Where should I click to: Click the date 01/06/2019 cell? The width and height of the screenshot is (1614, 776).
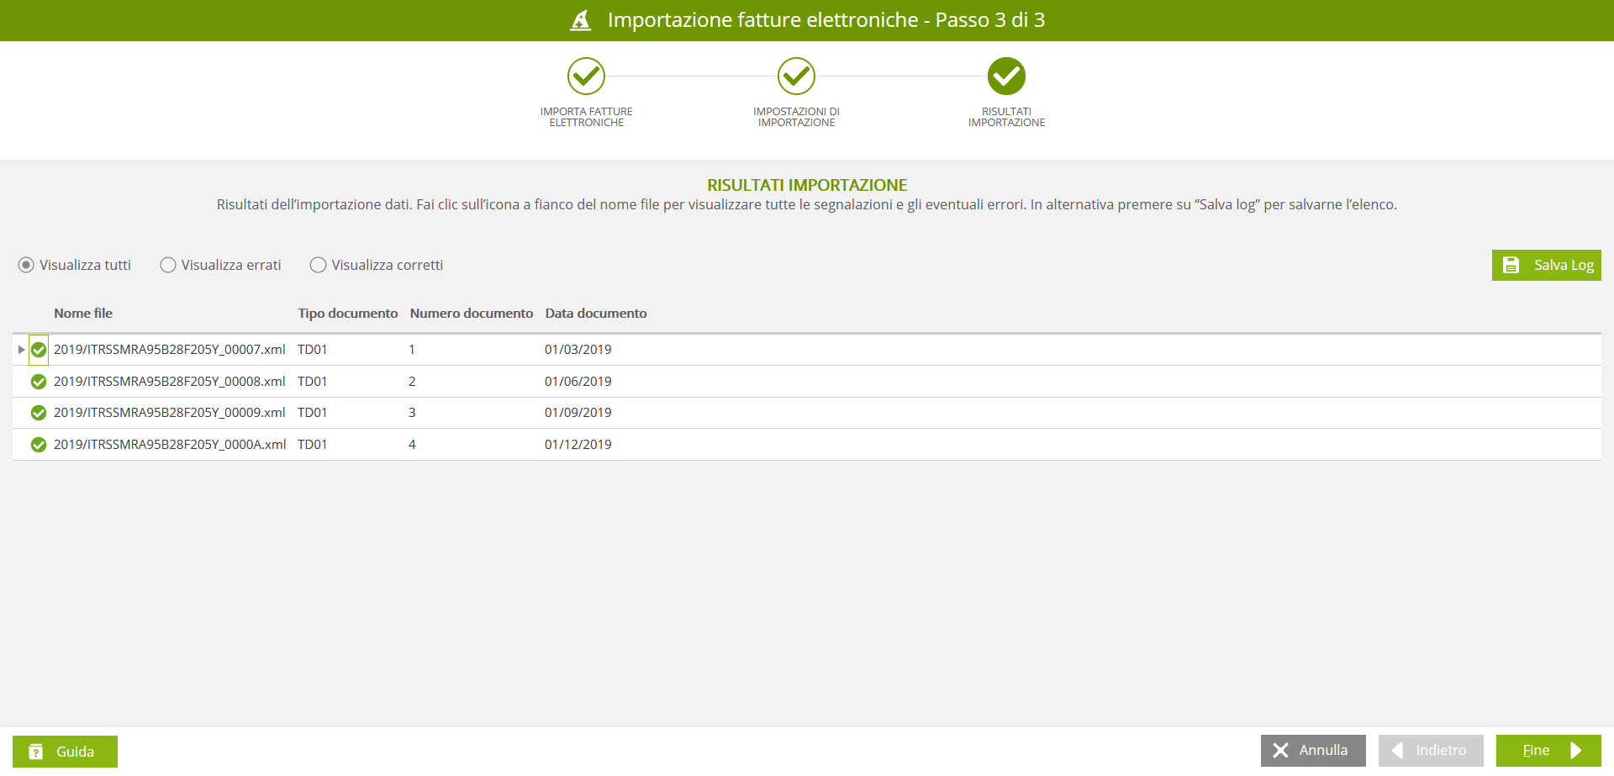tap(578, 382)
